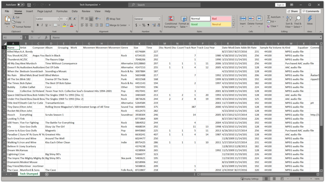Click Merge & Center button
This screenshot has height=184, width=326.
pyautogui.click(x=117, y=25)
